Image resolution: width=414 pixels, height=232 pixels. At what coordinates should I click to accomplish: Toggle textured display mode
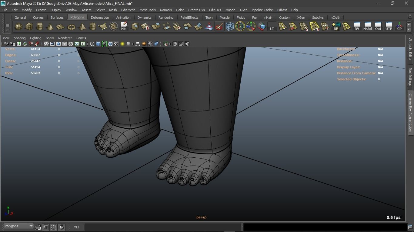coord(116,44)
